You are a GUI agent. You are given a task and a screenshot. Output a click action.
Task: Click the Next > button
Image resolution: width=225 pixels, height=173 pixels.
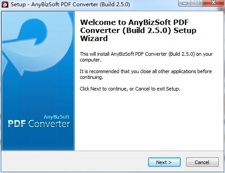pyautogui.click(x=164, y=162)
